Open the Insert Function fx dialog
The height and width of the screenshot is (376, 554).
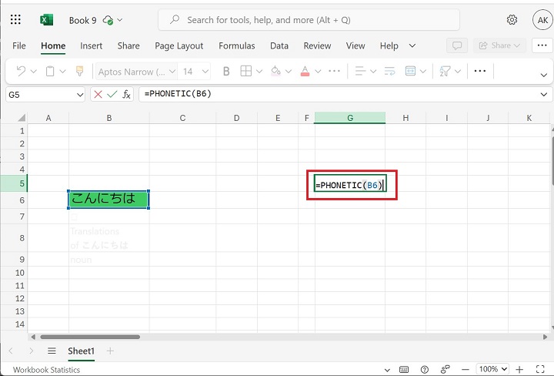click(127, 94)
